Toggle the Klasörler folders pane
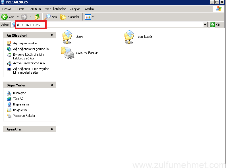This screenshot has width=226, height=168. (70, 17)
